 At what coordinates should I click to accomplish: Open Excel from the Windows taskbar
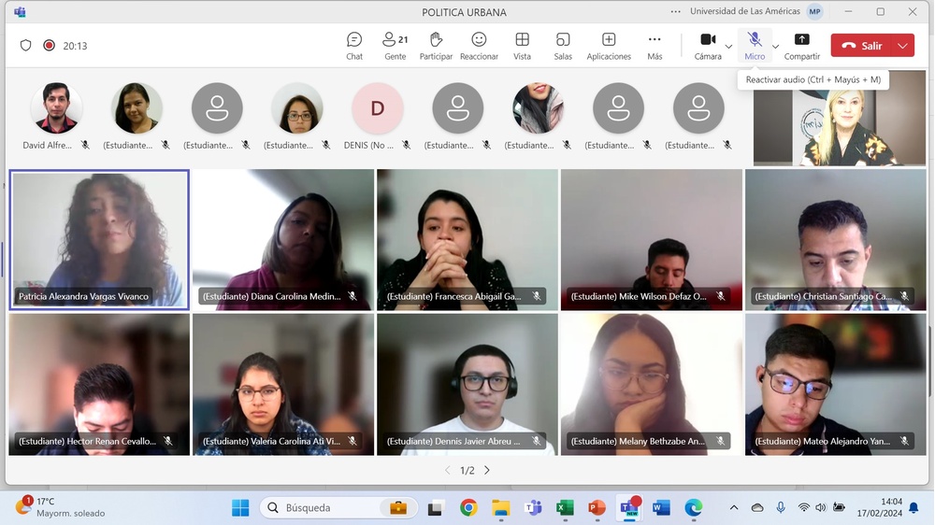point(565,508)
